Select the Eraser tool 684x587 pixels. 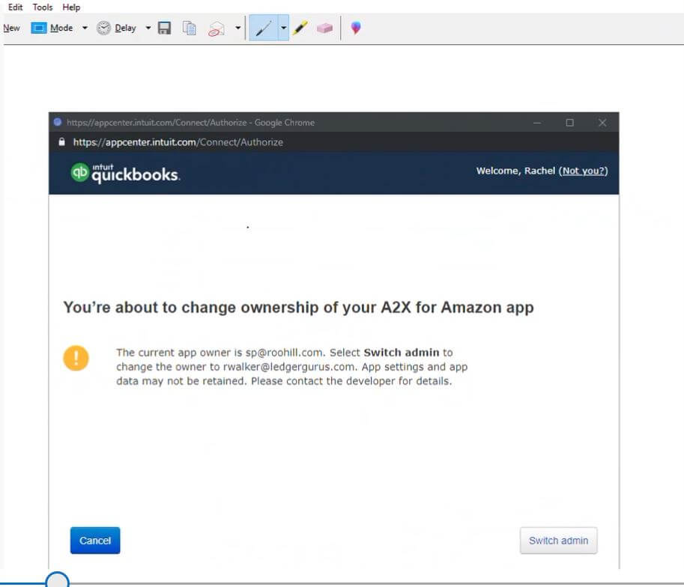click(x=324, y=28)
